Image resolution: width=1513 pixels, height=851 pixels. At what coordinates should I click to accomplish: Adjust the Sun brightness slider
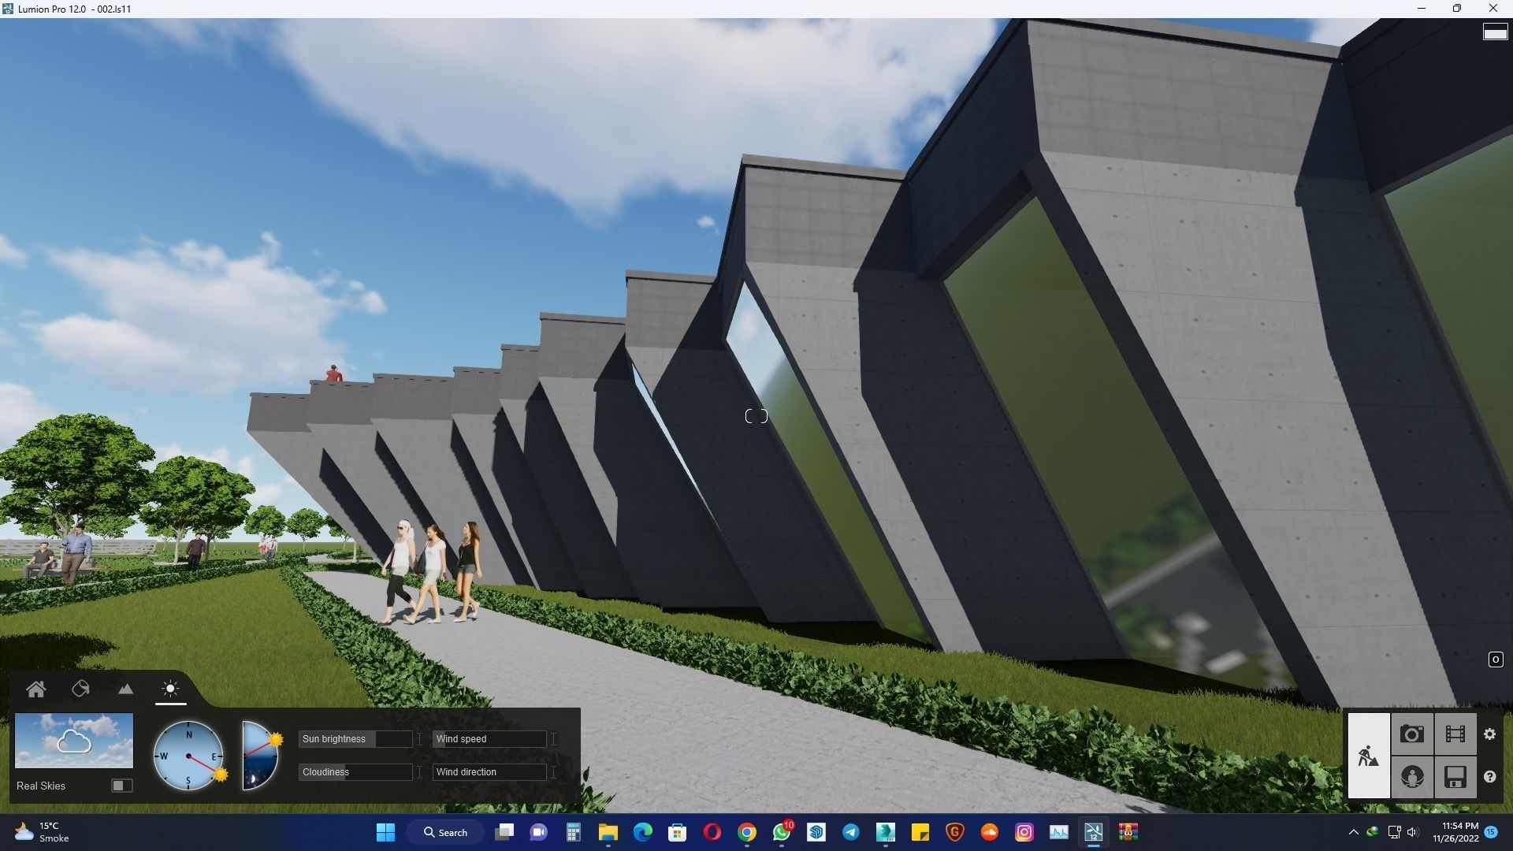pos(355,739)
